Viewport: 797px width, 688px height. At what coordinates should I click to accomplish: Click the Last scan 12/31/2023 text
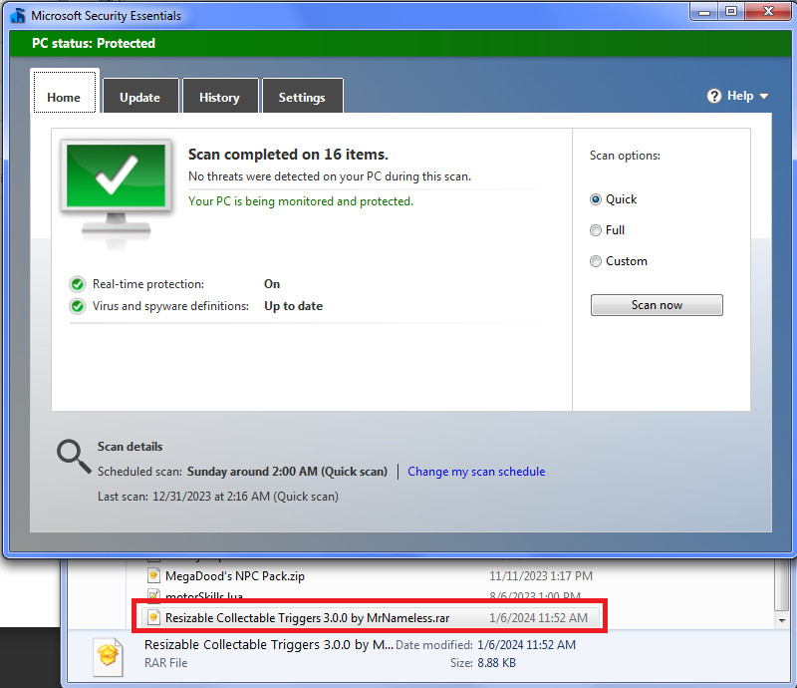[x=218, y=497]
